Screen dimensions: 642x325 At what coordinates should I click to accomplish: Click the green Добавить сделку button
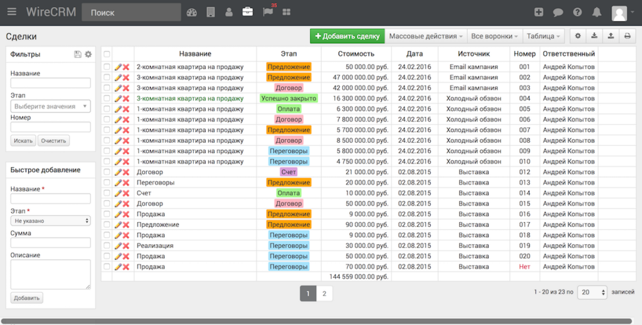pyautogui.click(x=347, y=36)
